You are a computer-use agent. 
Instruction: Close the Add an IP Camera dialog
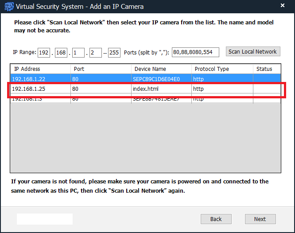pos(282,6)
